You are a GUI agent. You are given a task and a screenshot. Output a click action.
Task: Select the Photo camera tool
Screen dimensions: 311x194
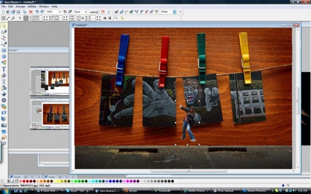4,125
